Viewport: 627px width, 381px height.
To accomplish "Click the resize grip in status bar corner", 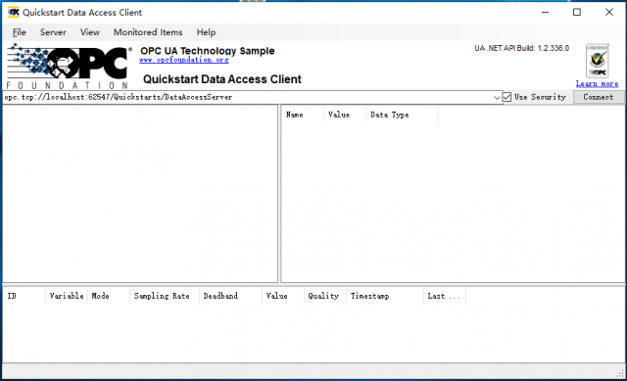I will (x=620, y=374).
